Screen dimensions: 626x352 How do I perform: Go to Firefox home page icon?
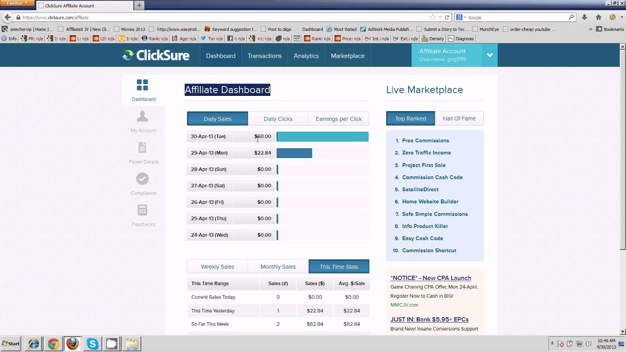(x=598, y=17)
